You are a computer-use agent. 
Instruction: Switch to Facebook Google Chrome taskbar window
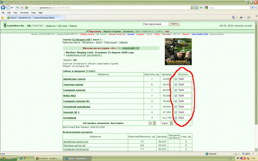[x=48, y=159]
